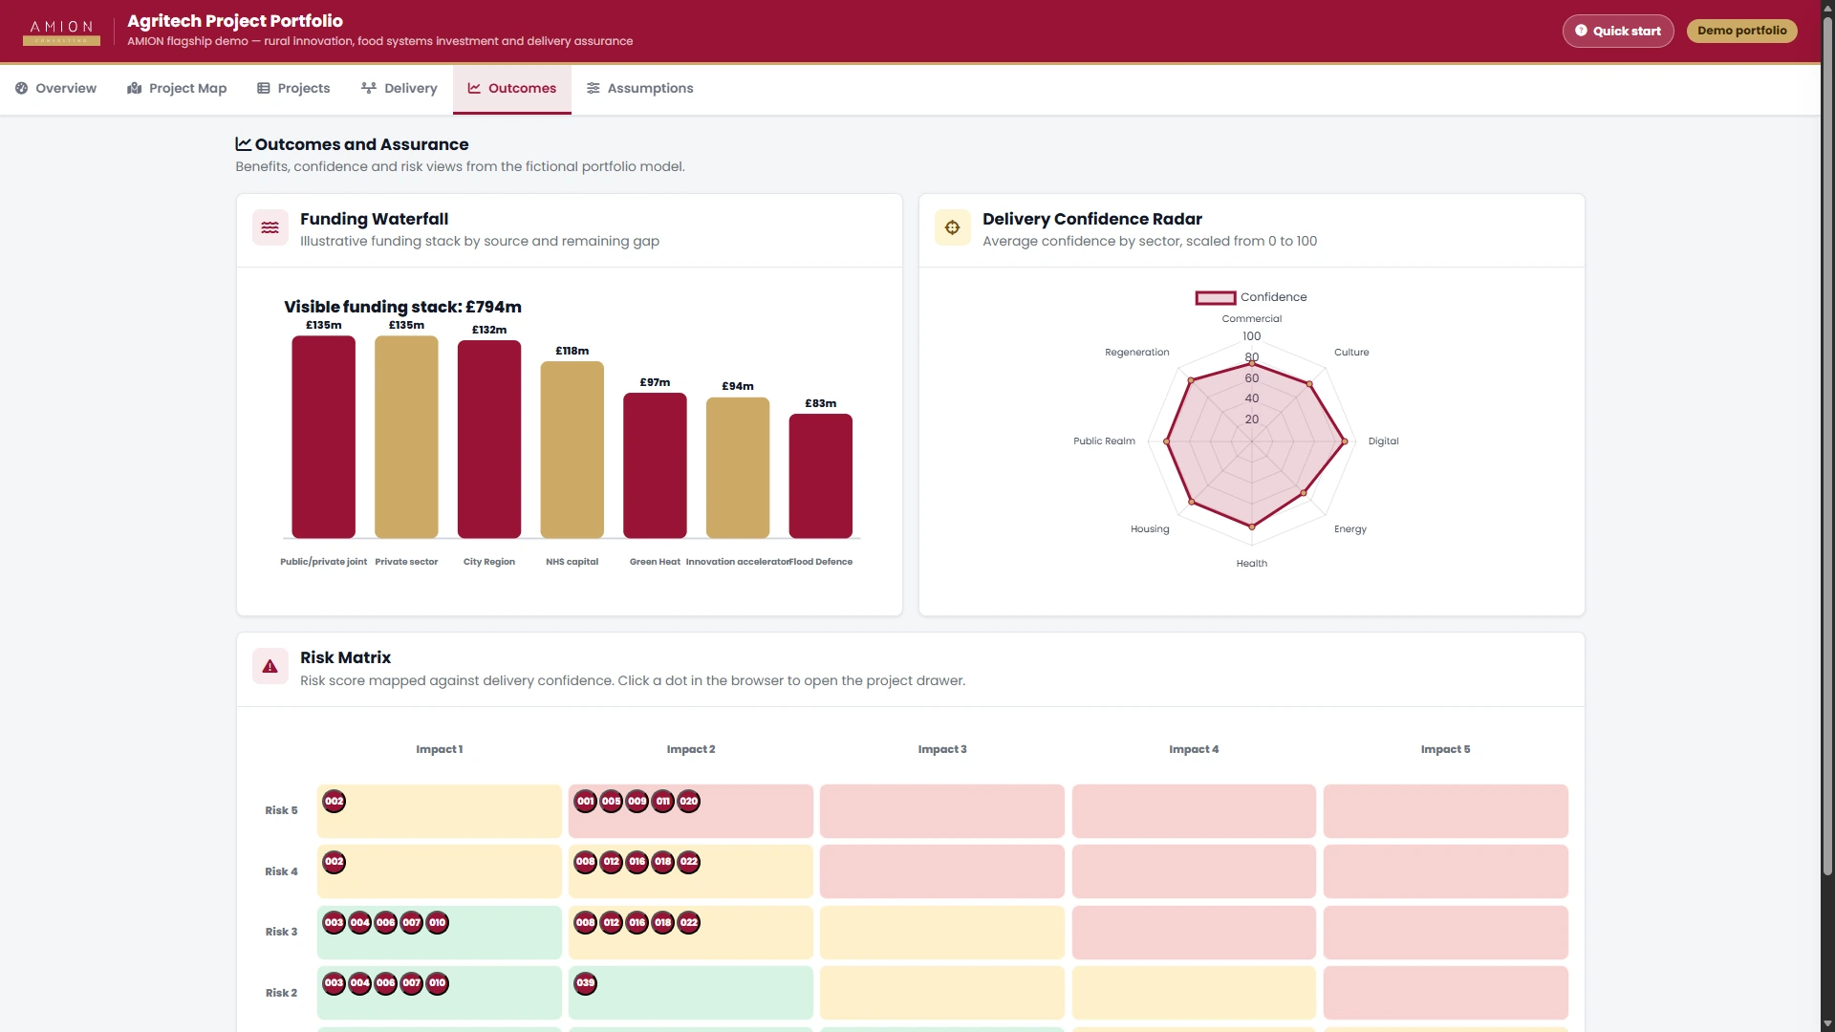The height and width of the screenshot is (1032, 1835).
Task: Click the Funding Waterfall card icon
Action: coord(270,227)
